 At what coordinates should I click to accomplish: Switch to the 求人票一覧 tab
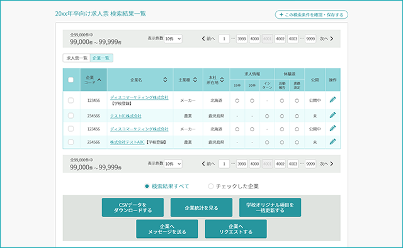(x=77, y=58)
